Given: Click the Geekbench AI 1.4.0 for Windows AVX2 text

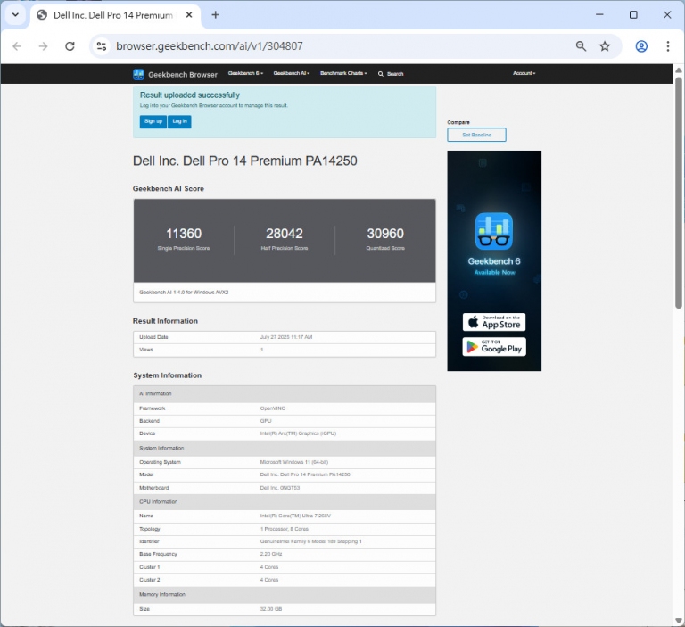Looking at the screenshot, I should point(184,293).
